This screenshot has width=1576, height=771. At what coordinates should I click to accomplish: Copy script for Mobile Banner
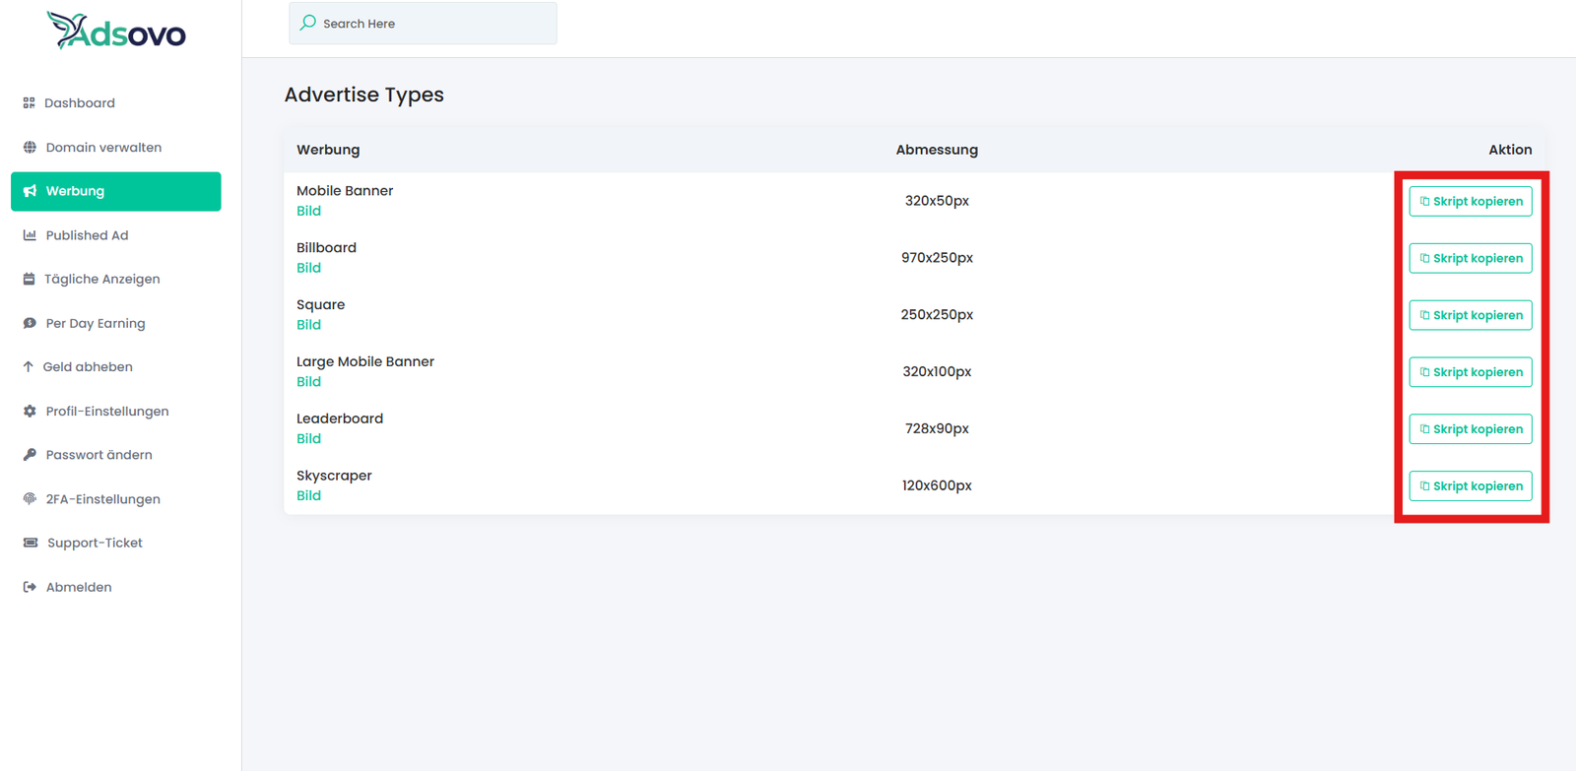coord(1470,201)
